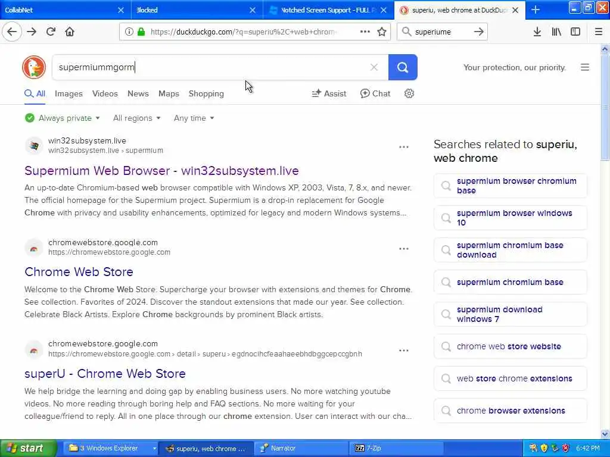The width and height of the screenshot is (610, 457).
Task: Toggle the sidebar view icon
Action: (x=575, y=32)
